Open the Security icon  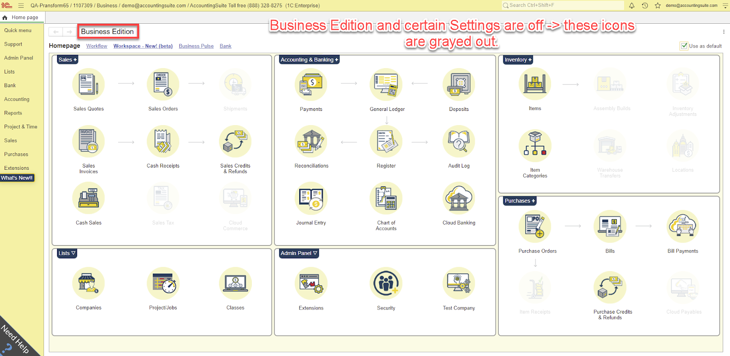(x=386, y=283)
